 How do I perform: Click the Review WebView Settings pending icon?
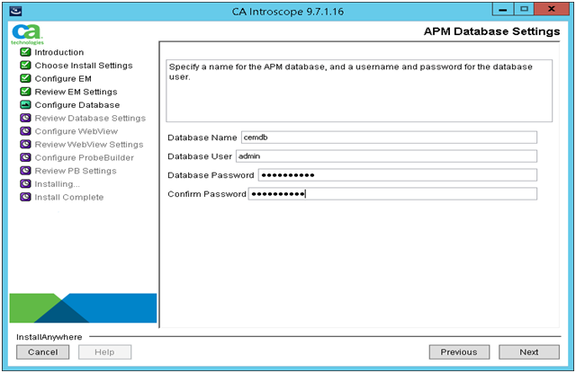point(25,144)
